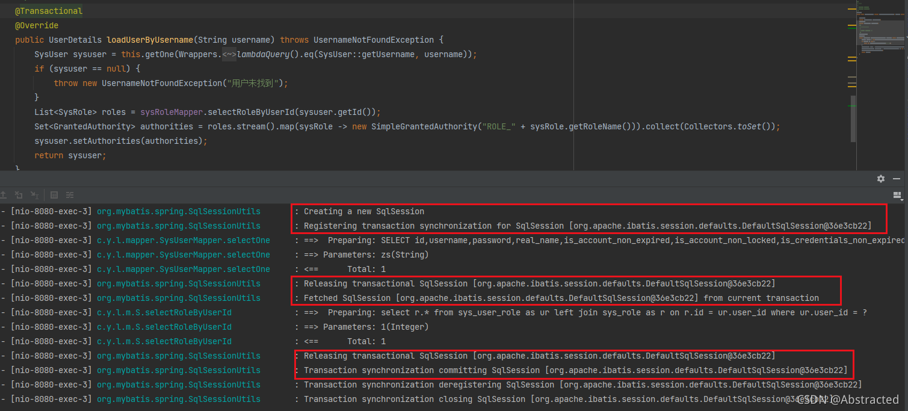Screen dimensions: 908x411
Task: Click the UsernameNotFoundException class name
Action: pyautogui.click(x=373, y=40)
